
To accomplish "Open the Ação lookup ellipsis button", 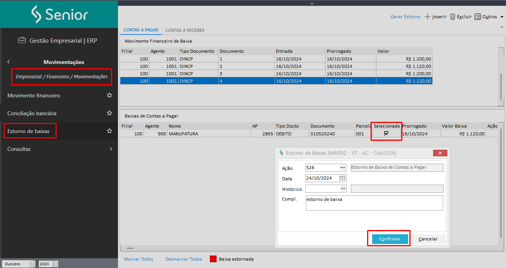I will coord(343,168).
